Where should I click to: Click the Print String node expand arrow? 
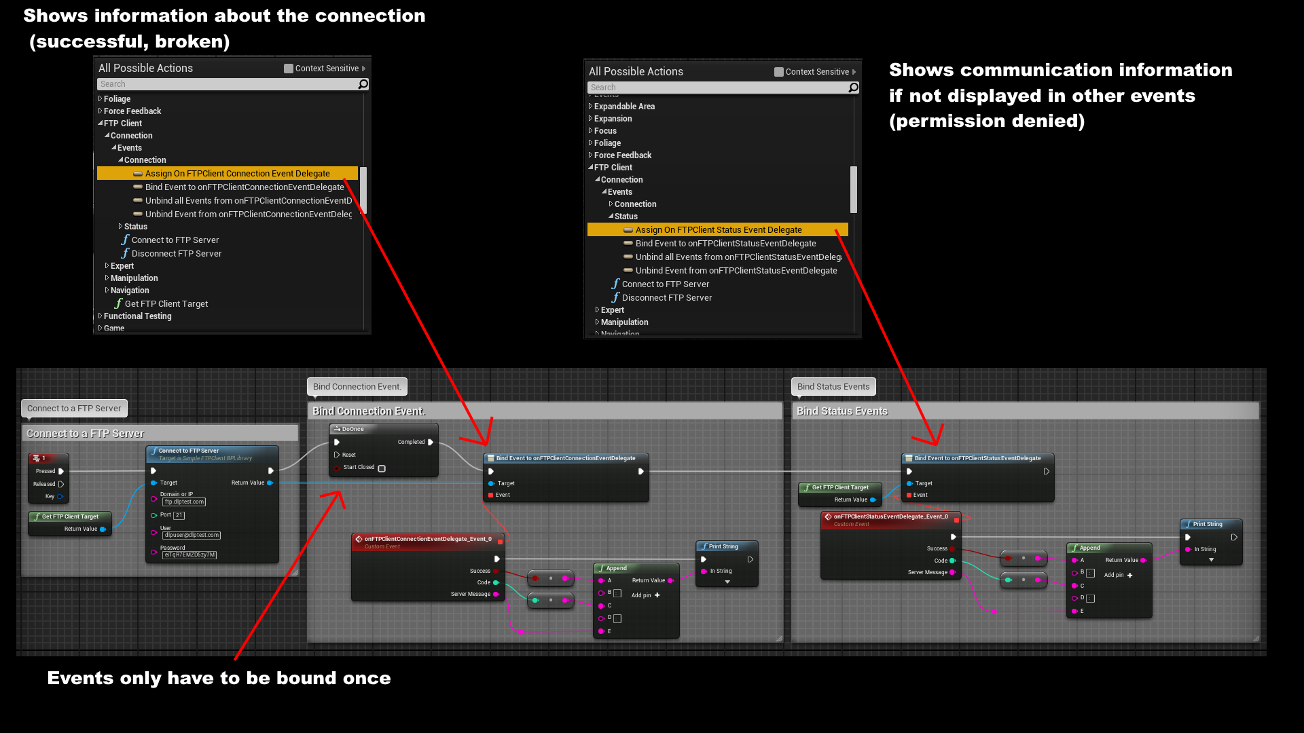727,582
